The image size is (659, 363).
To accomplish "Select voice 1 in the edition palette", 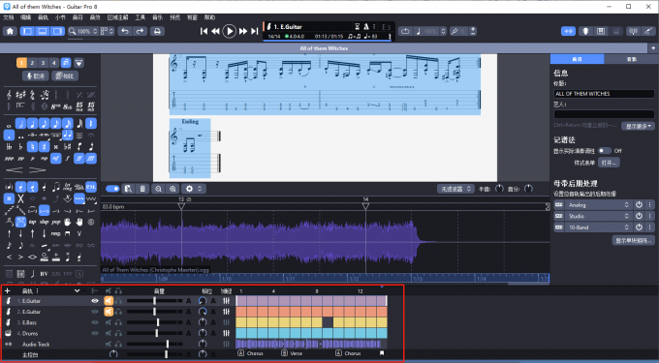I will [21, 63].
